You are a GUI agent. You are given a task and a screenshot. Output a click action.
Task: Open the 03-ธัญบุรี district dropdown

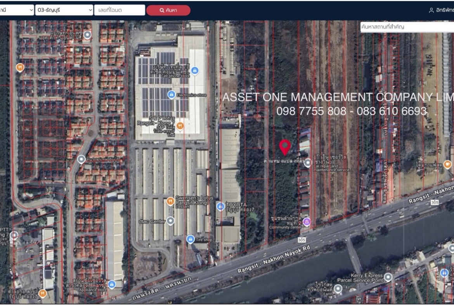pos(64,10)
